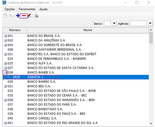Open the Banco dropdown arrow
Image resolution: width=155 pixels, height=127 pixels.
click(114, 23)
